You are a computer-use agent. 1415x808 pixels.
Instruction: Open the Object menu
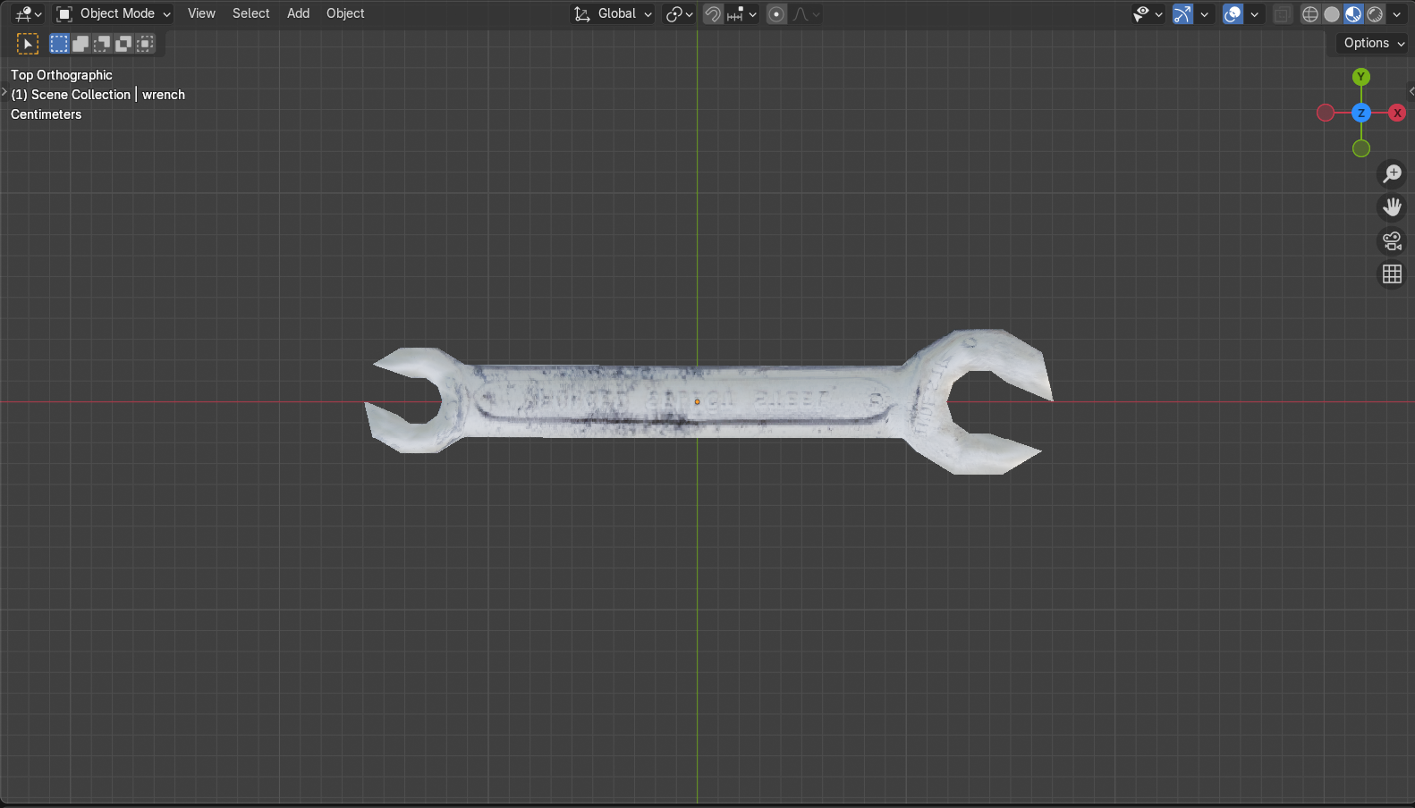[345, 13]
